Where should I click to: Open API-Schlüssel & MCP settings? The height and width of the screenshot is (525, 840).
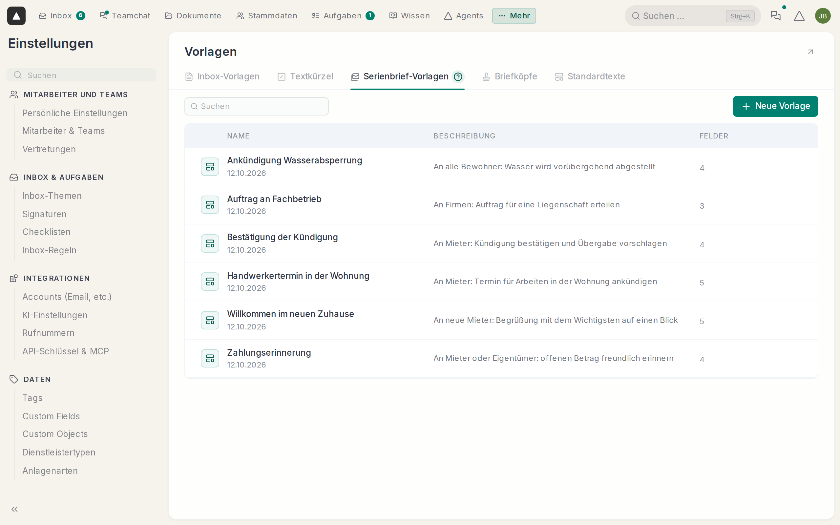[x=66, y=351]
